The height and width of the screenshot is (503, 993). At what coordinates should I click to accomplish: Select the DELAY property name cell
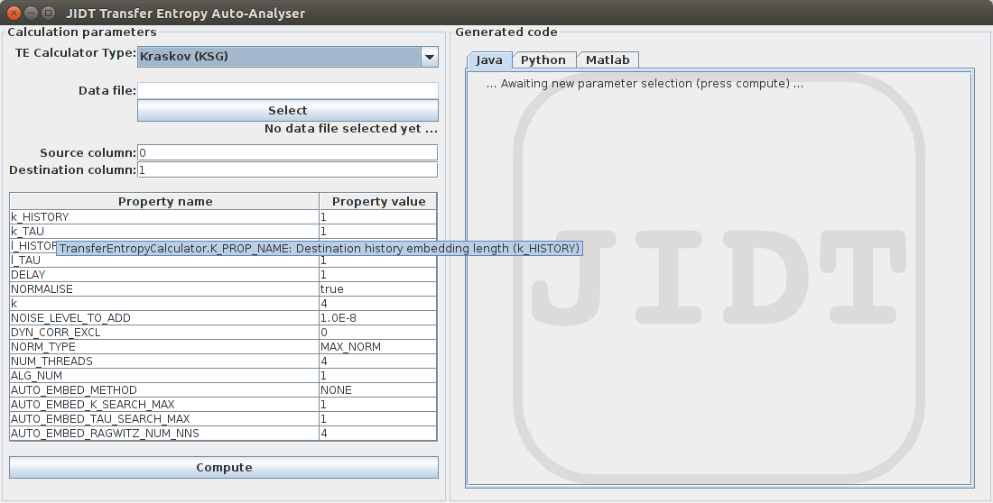(x=164, y=275)
